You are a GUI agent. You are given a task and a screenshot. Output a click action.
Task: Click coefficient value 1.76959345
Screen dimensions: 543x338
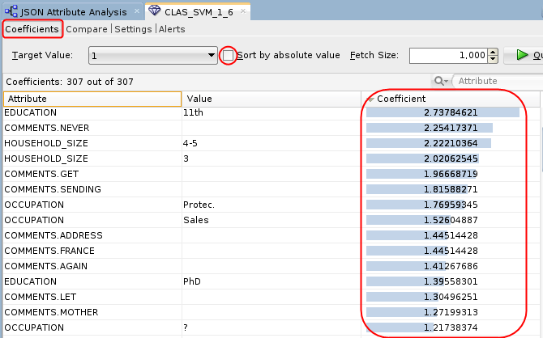[x=451, y=205]
